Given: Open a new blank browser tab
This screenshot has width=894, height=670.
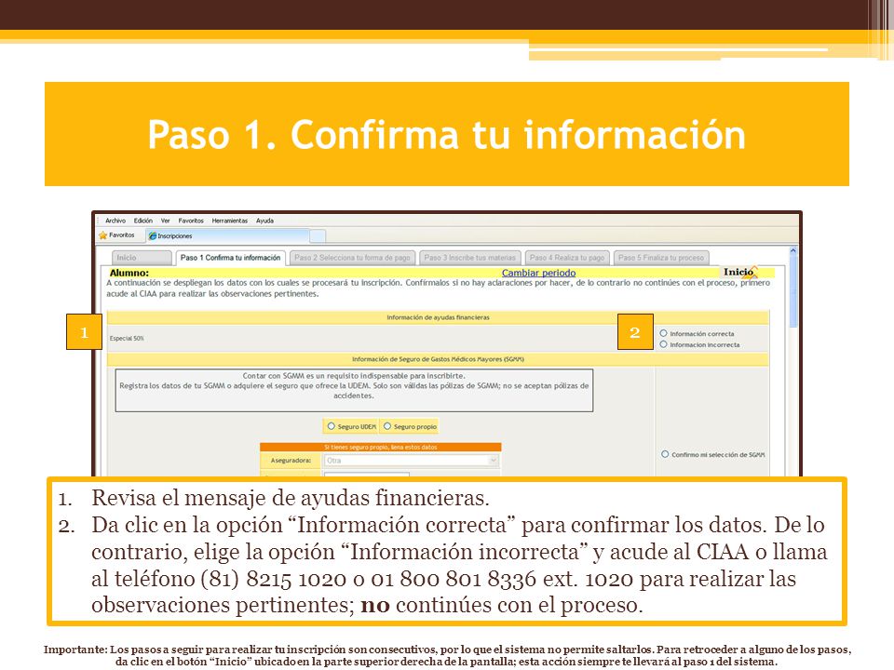Looking at the screenshot, I should coord(318,235).
